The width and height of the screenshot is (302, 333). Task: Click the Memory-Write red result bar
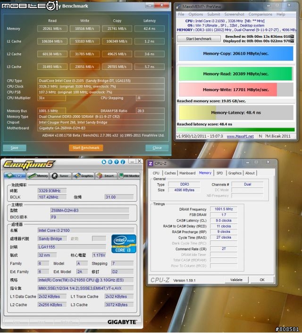pos(236,90)
